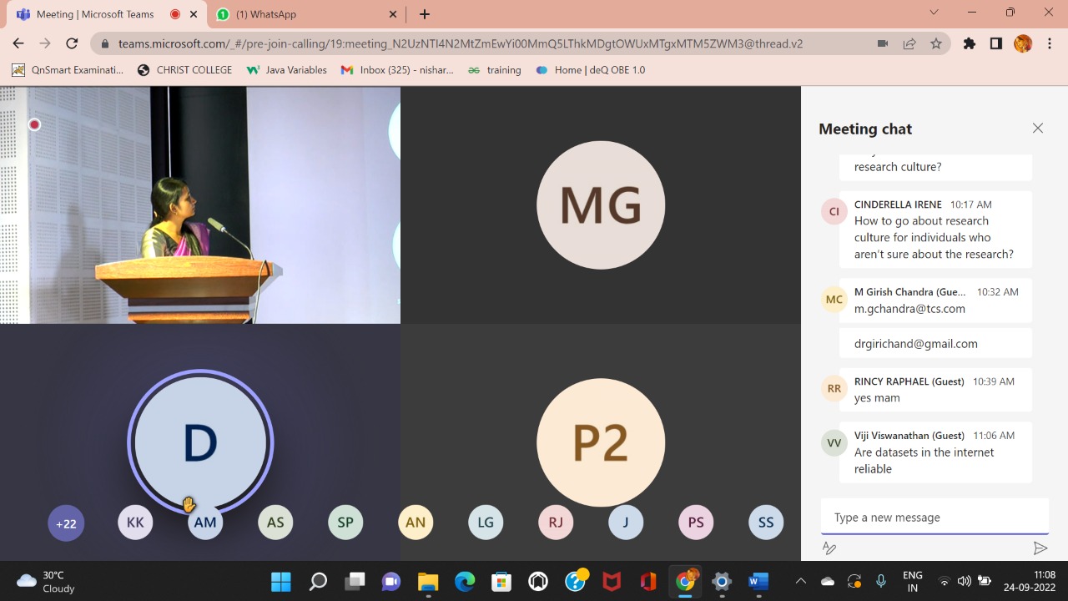The width and height of the screenshot is (1068, 601).
Task: Open camera permission settings in address bar
Action: pos(883,43)
